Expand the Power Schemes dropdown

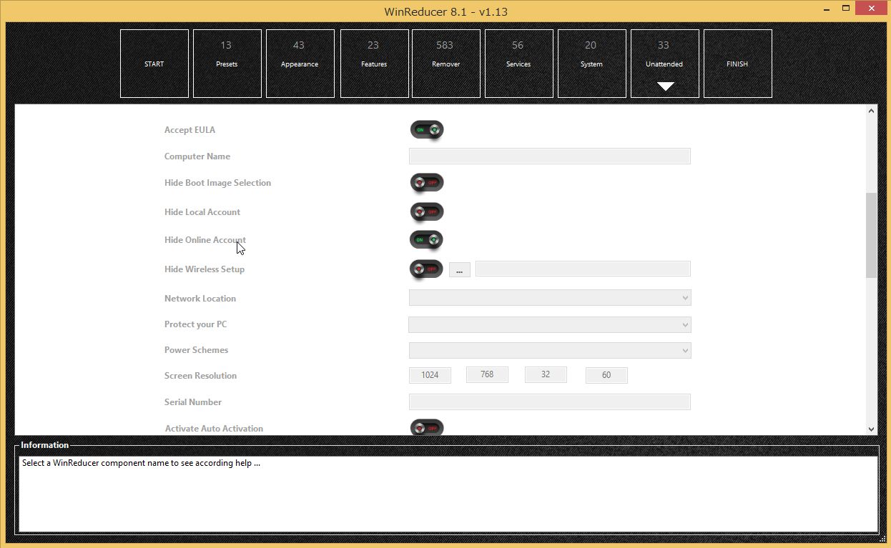point(549,350)
